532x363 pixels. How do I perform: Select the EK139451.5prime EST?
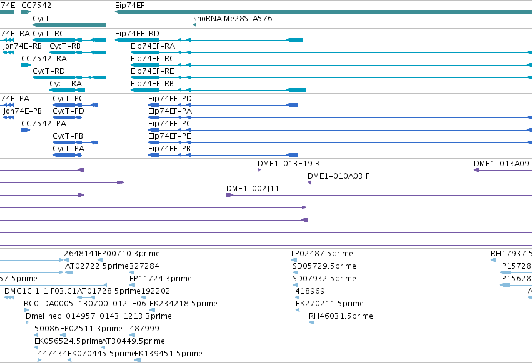pos(138,360)
